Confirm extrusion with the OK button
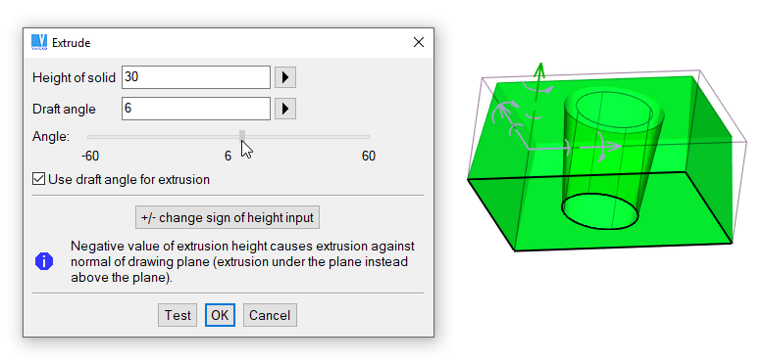 pyautogui.click(x=220, y=315)
